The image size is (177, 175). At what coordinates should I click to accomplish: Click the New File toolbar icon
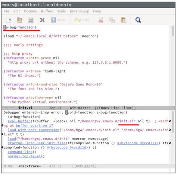(9, 20)
